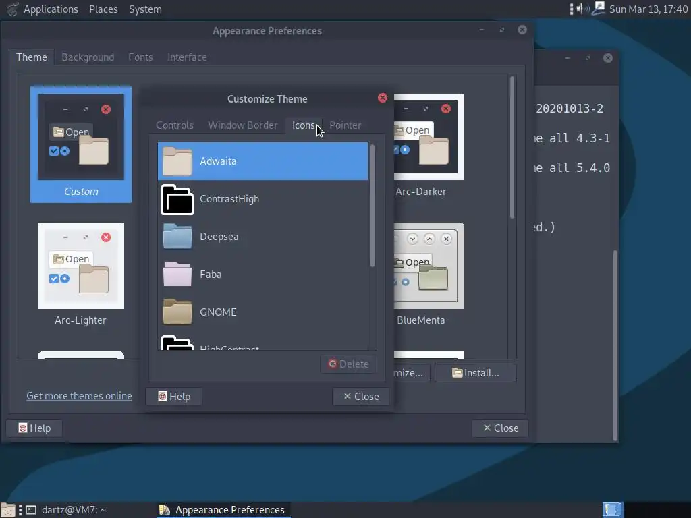Click the ContrastHigh label text

coord(229,199)
